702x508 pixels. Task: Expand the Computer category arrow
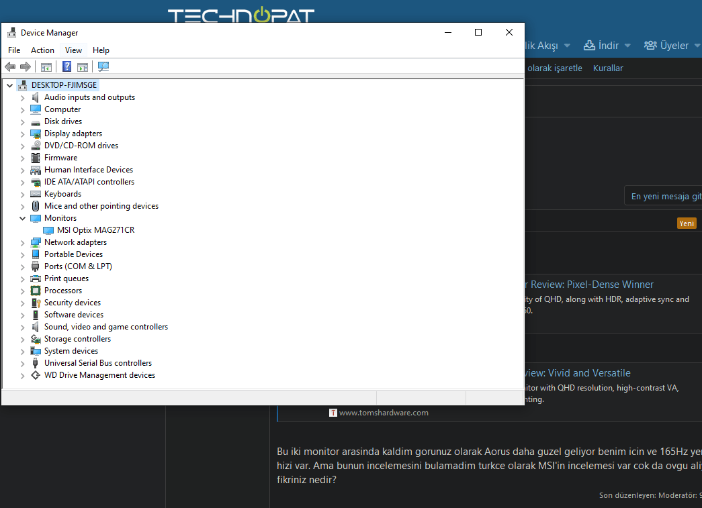coord(22,109)
